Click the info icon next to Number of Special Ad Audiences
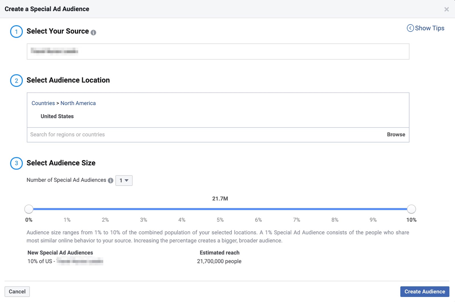The width and height of the screenshot is (455, 302). [111, 181]
